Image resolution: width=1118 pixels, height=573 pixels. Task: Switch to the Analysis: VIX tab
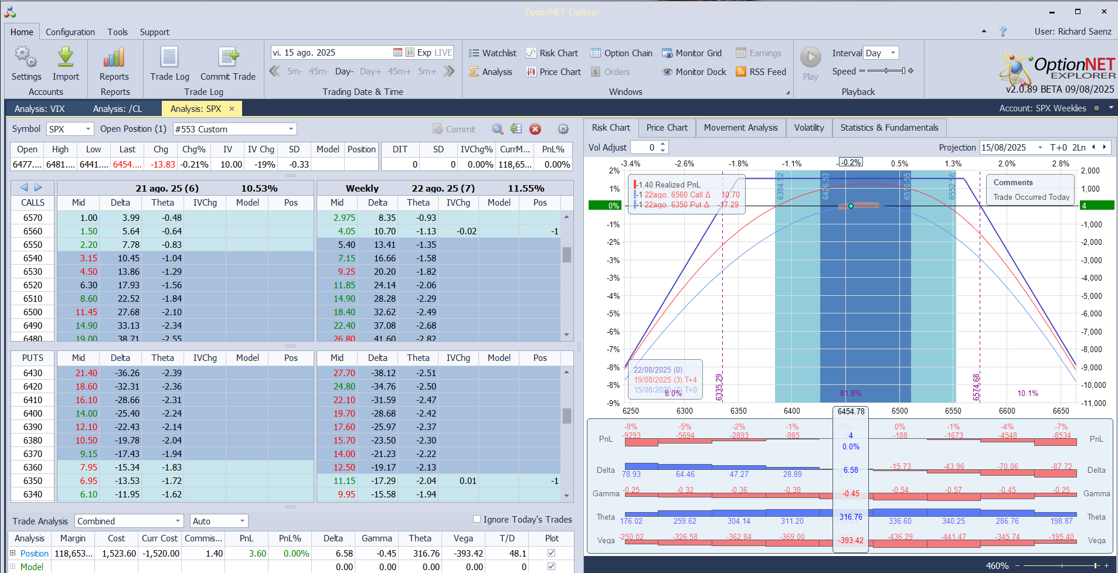click(x=39, y=108)
